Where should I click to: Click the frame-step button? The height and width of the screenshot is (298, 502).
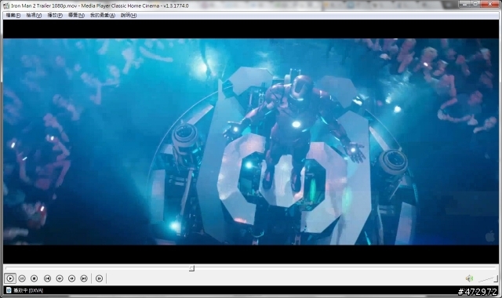(x=100, y=278)
